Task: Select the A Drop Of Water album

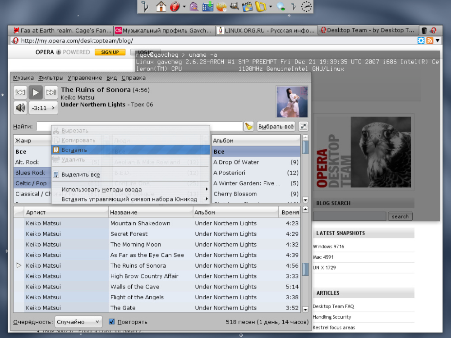Action: (256, 162)
